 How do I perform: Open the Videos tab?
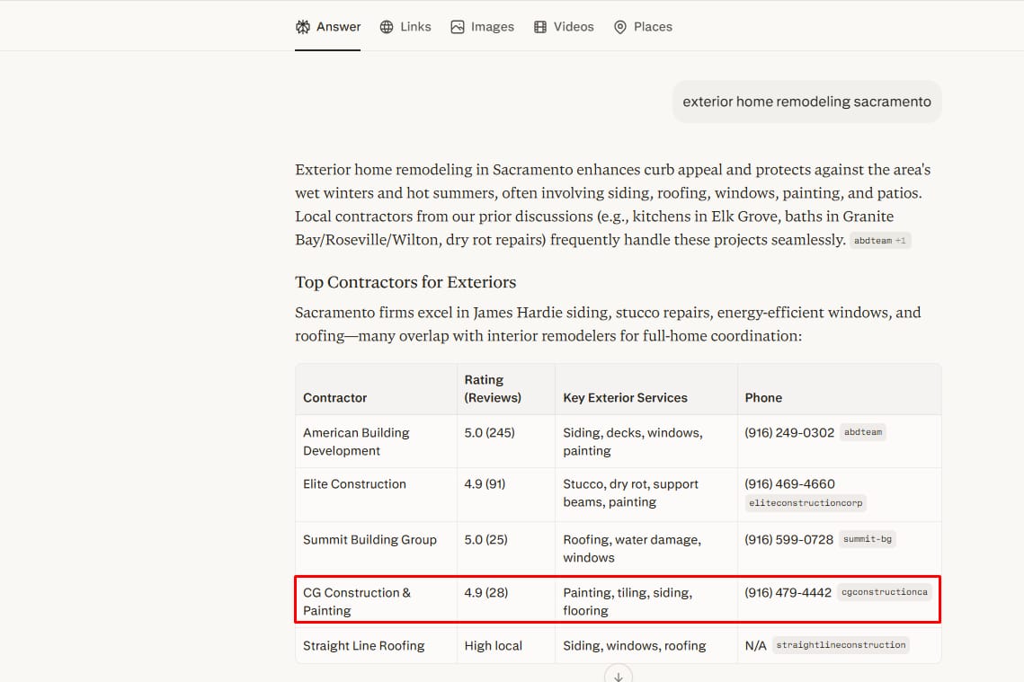pos(564,27)
